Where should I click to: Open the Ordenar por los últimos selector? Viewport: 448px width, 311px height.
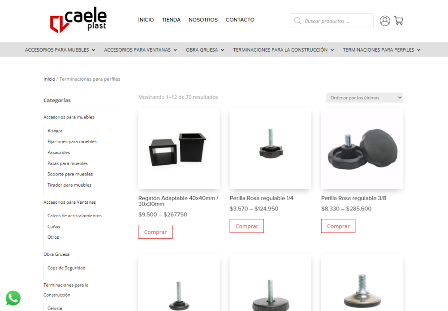coord(365,97)
